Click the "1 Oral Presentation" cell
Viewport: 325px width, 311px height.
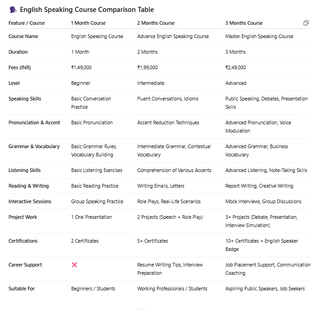tap(91, 217)
